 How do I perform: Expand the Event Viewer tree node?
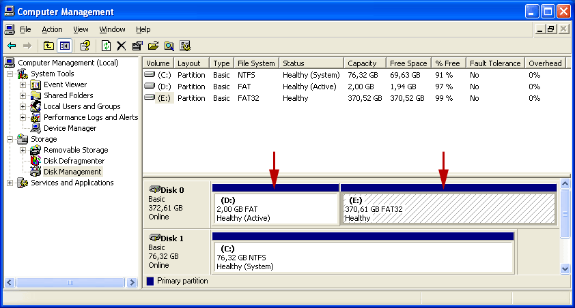pos(23,84)
